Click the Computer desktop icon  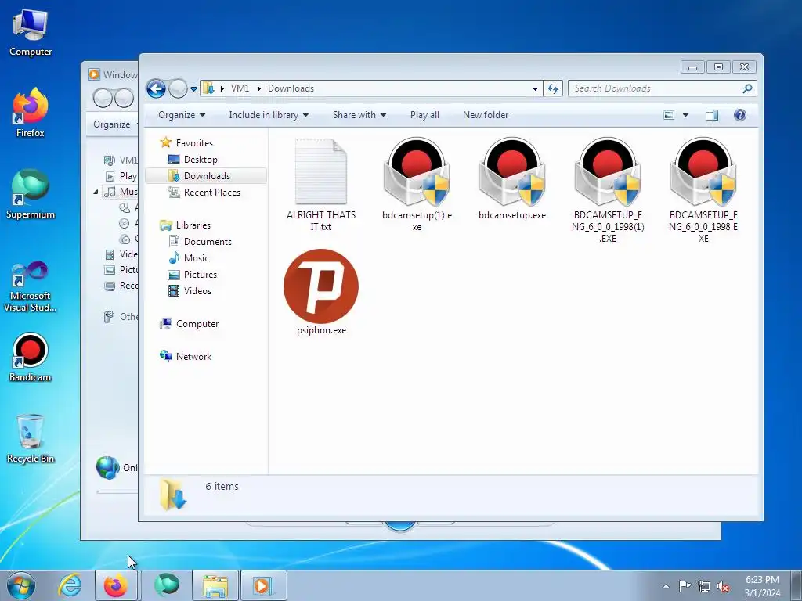pos(31,33)
